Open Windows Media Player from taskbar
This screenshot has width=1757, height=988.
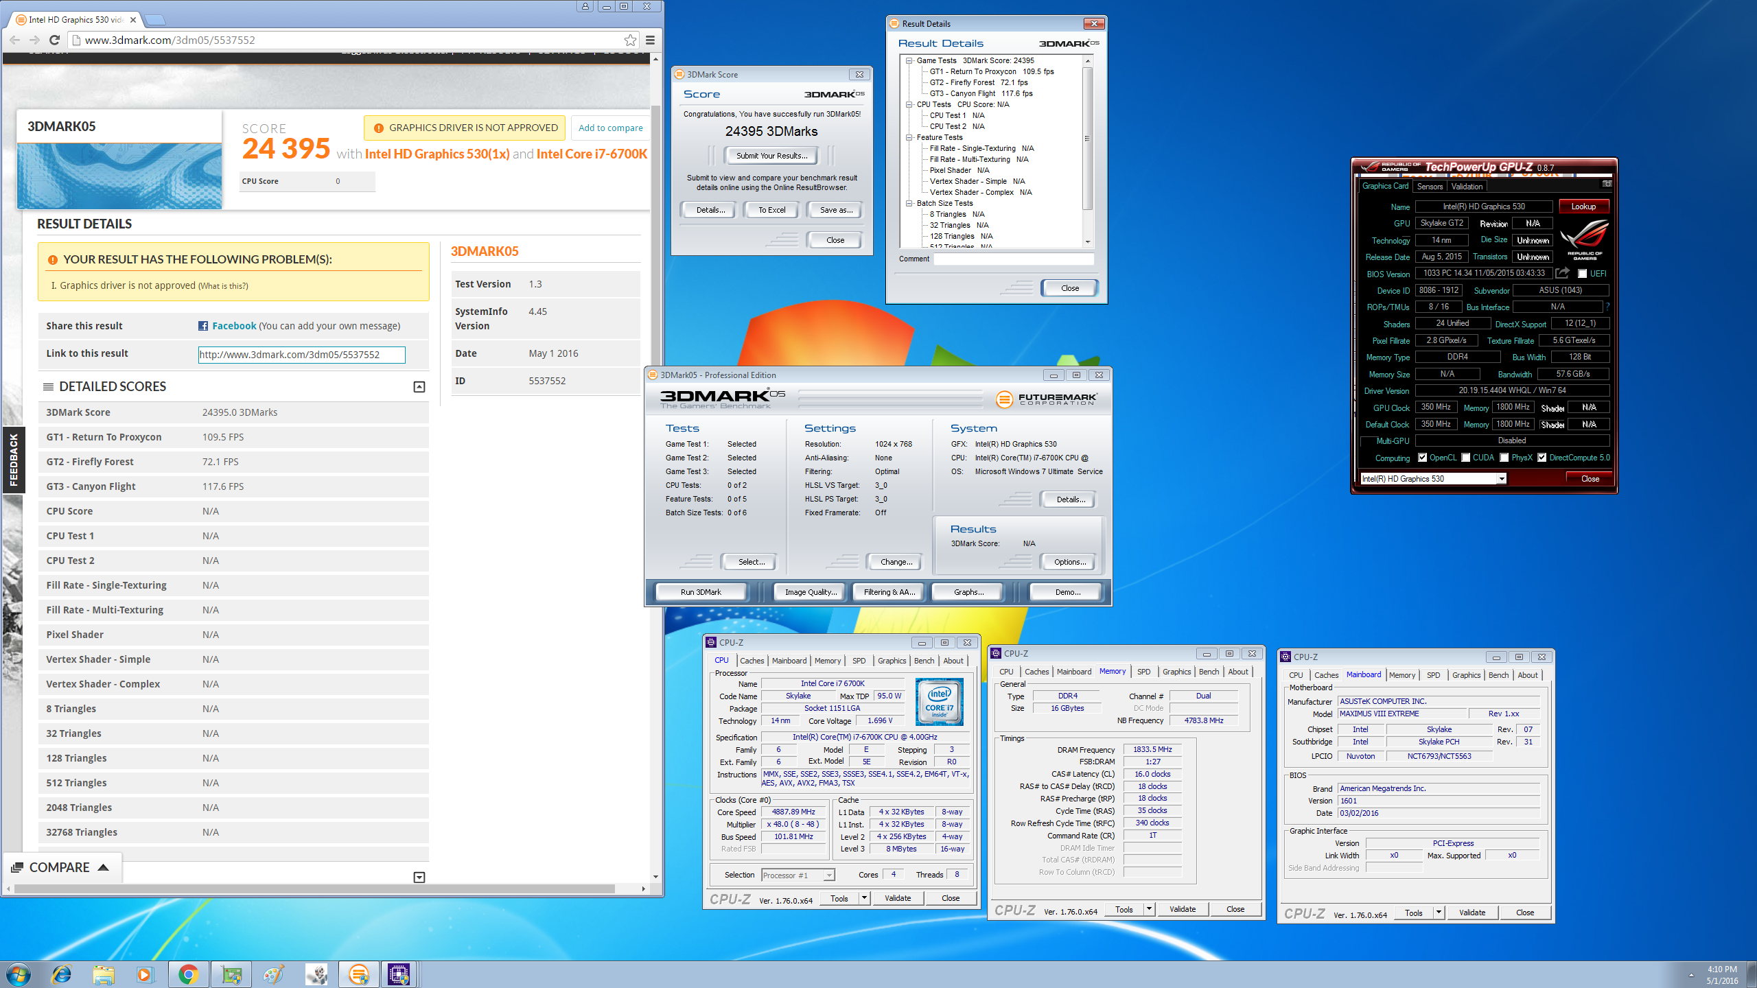tap(146, 974)
